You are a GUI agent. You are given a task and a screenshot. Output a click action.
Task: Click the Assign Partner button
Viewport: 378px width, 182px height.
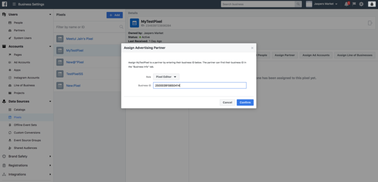[x=285, y=55]
